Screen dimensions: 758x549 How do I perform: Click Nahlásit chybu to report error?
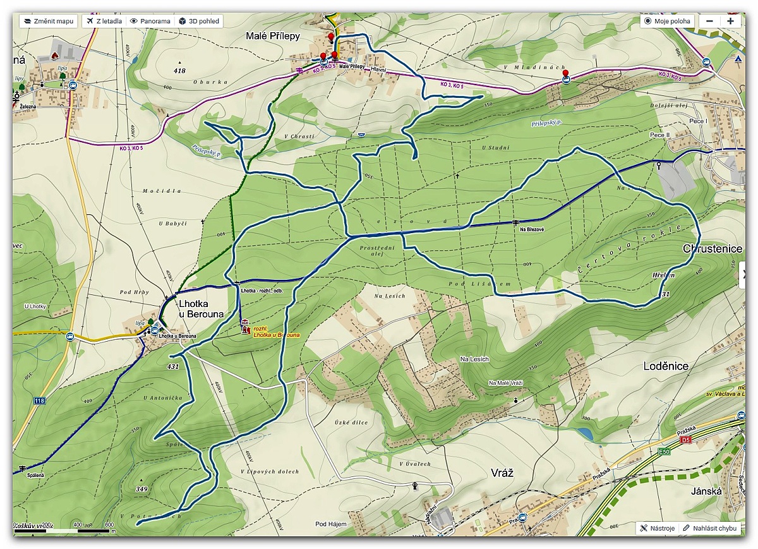(x=709, y=528)
